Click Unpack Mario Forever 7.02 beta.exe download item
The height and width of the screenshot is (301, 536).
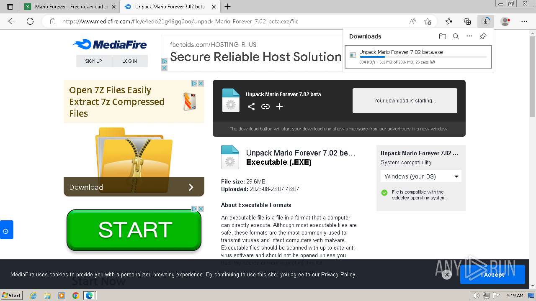418,56
